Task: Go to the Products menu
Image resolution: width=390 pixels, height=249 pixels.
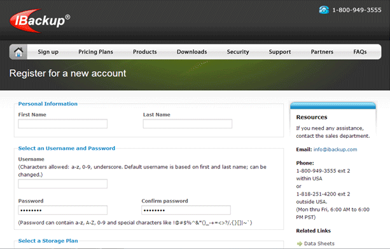Action: pos(145,51)
